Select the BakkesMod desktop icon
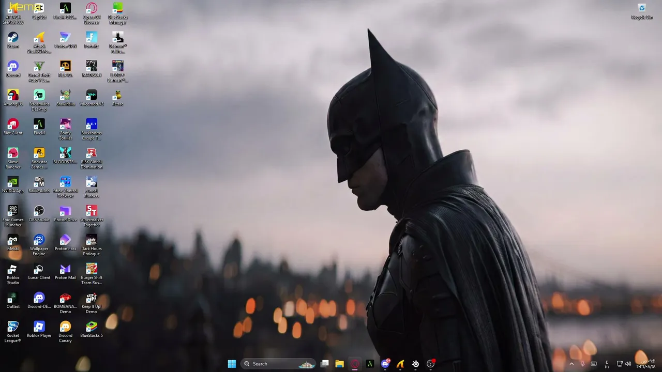 (x=39, y=185)
